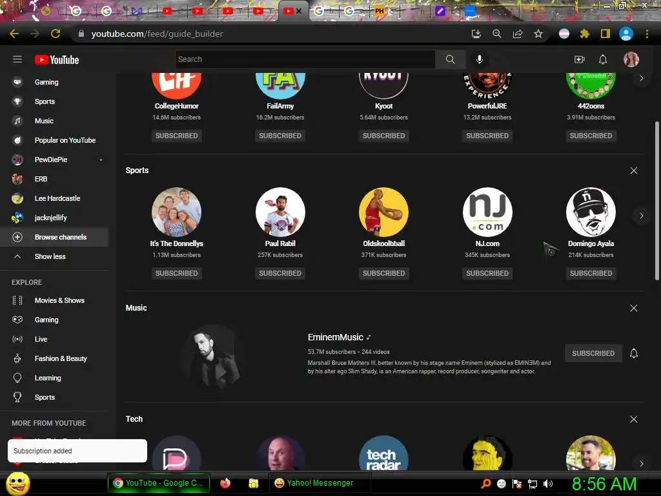
Task: Reload the page with refresh icon
Action: point(56,34)
